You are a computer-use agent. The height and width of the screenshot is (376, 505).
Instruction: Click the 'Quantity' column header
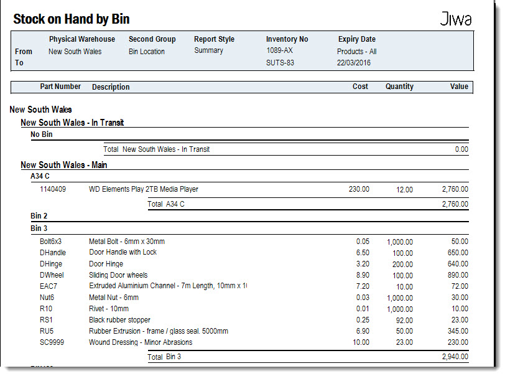pos(399,87)
